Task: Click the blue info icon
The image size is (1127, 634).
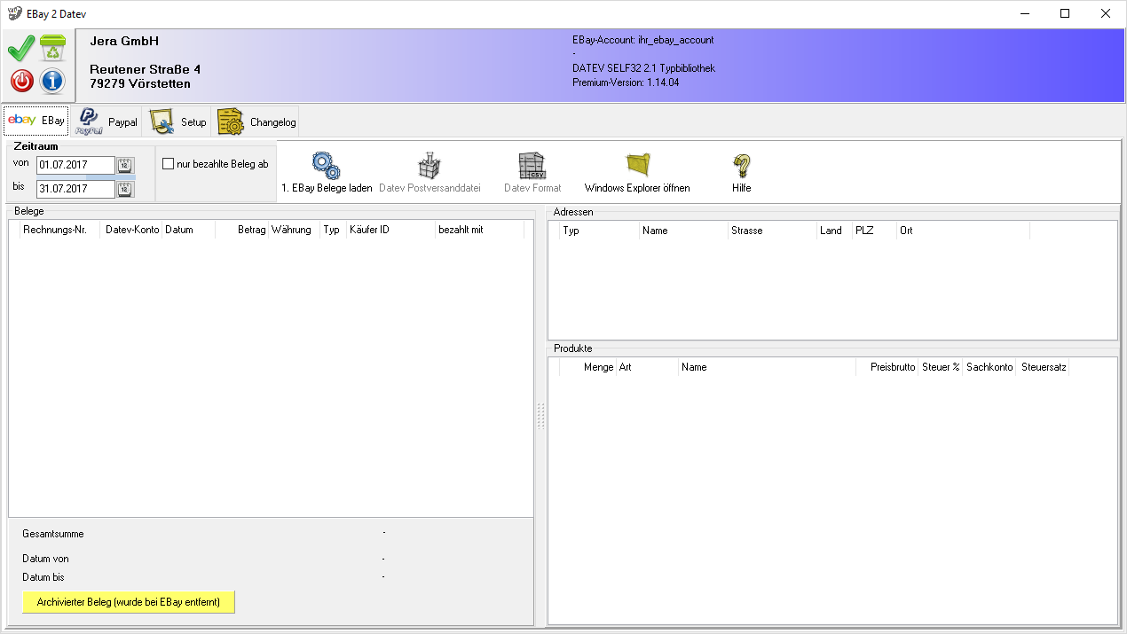Action: (x=53, y=82)
